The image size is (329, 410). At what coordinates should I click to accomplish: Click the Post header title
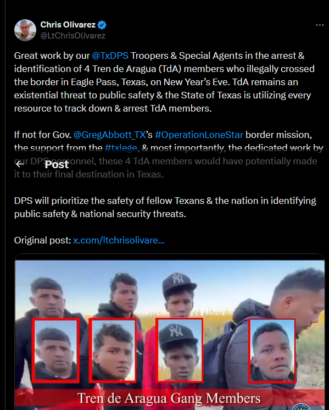57,164
